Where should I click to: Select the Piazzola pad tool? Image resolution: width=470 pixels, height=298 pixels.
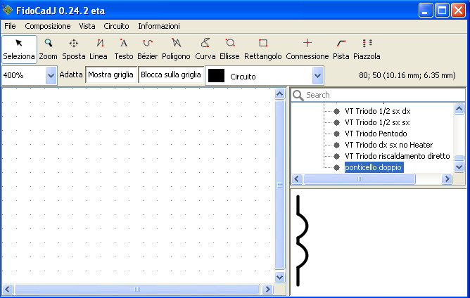pos(367,48)
